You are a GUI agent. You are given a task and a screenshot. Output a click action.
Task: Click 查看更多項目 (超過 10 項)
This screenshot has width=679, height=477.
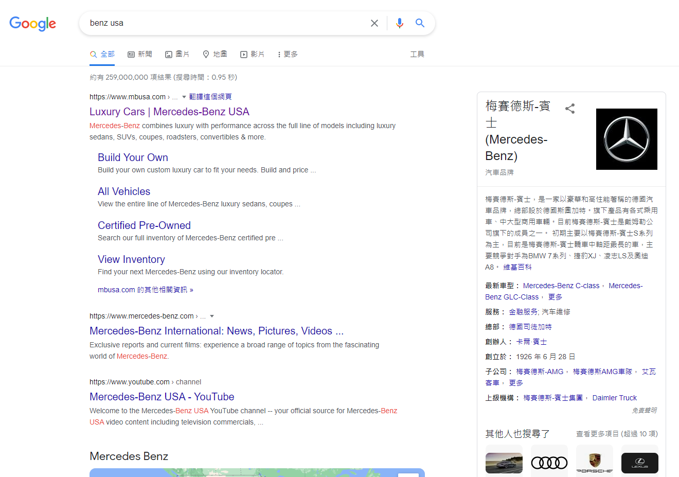pos(617,434)
